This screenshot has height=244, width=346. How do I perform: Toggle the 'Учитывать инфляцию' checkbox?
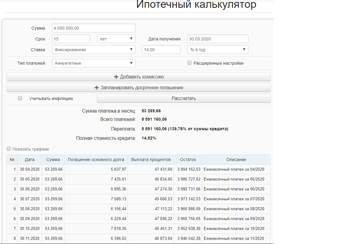[20, 98]
